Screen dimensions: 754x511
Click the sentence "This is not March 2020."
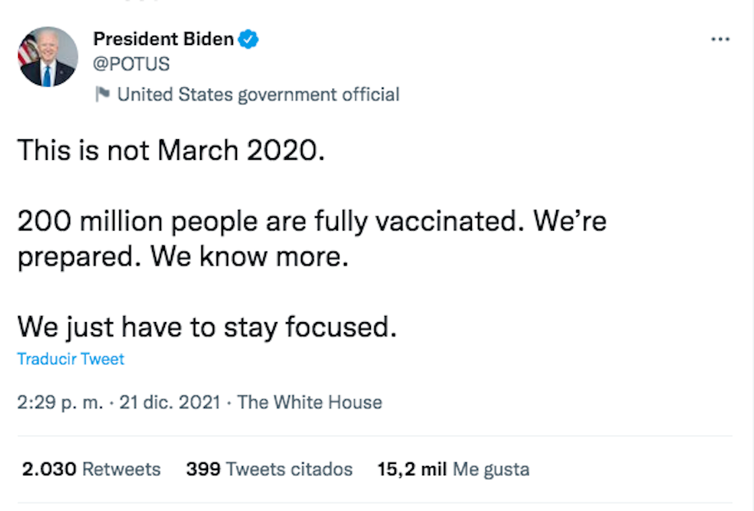point(171,151)
